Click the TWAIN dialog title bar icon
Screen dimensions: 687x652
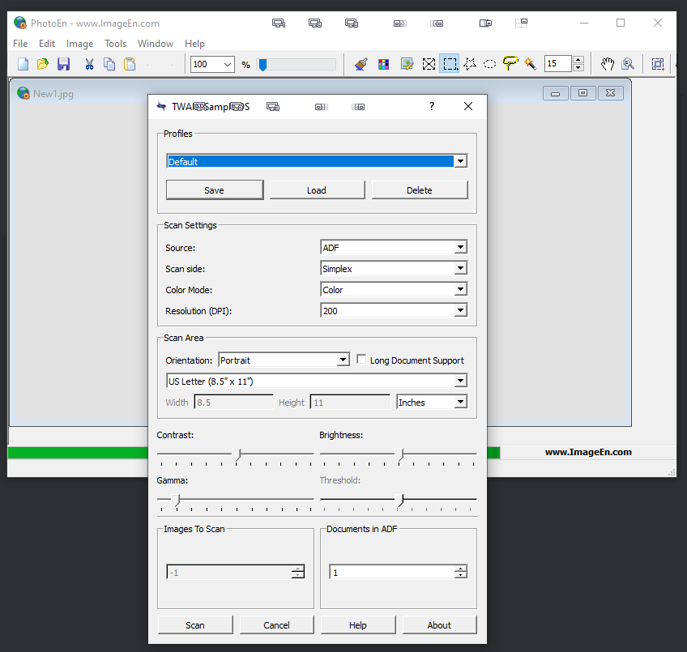pos(162,106)
